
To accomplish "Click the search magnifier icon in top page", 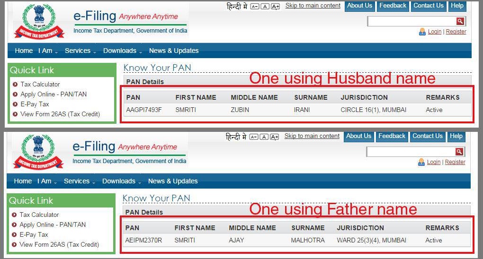I will pos(460,21).
